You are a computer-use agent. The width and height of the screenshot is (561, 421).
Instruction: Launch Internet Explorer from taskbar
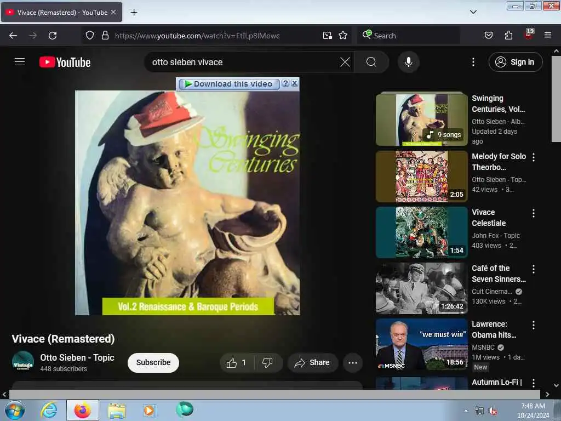click(x=49, y=410)
